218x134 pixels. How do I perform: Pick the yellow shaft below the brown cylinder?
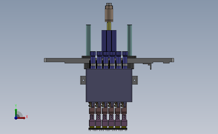[x=109, y=26]
